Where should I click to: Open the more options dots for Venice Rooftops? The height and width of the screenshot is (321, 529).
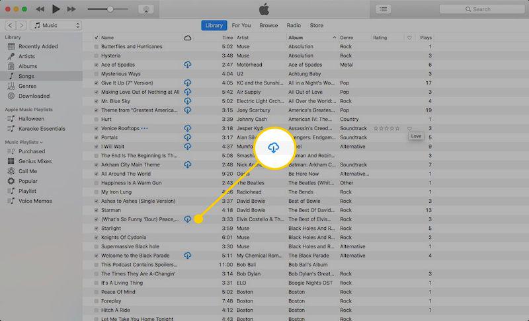coord(145,128)
